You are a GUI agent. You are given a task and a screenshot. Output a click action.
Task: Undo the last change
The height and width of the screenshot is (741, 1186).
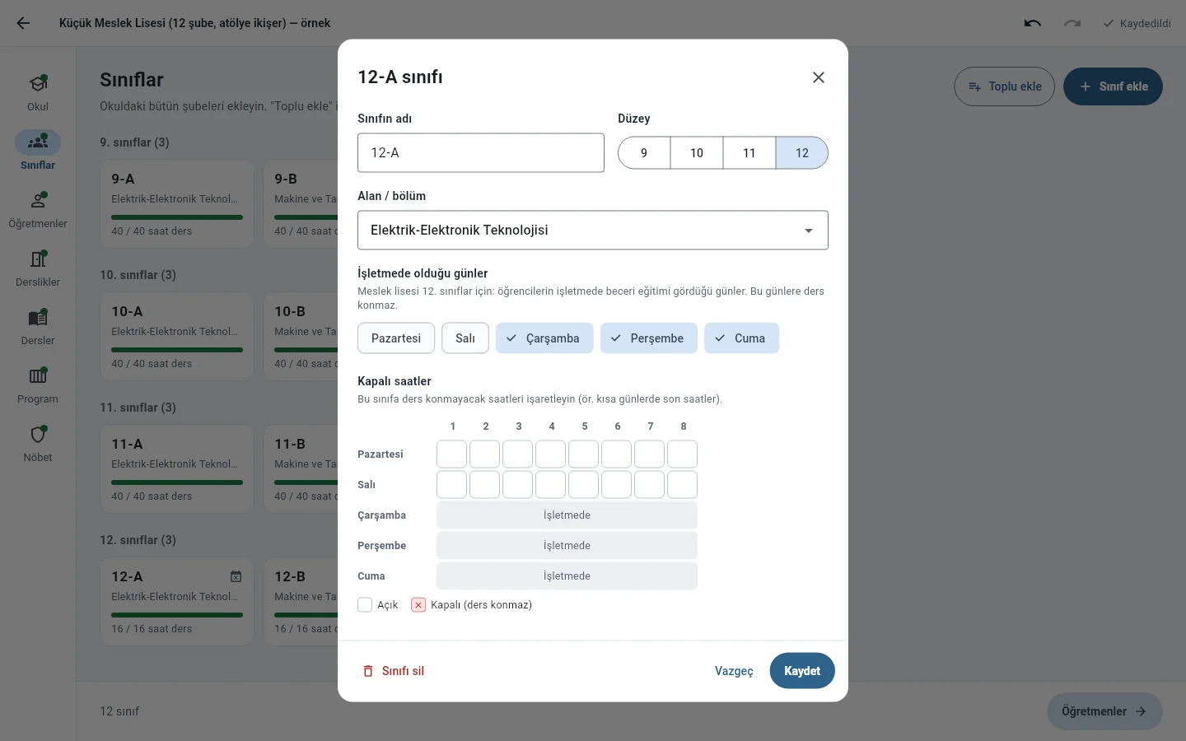pos(1033,23)
